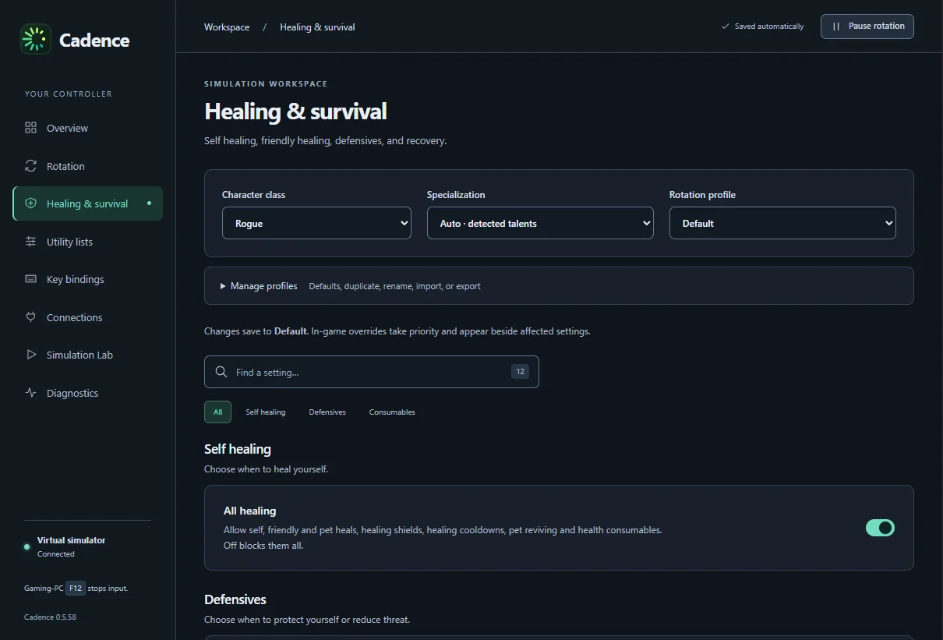Click the All healing setting title
The width and height of the screenshot is (943, 640).
[249, 511]
